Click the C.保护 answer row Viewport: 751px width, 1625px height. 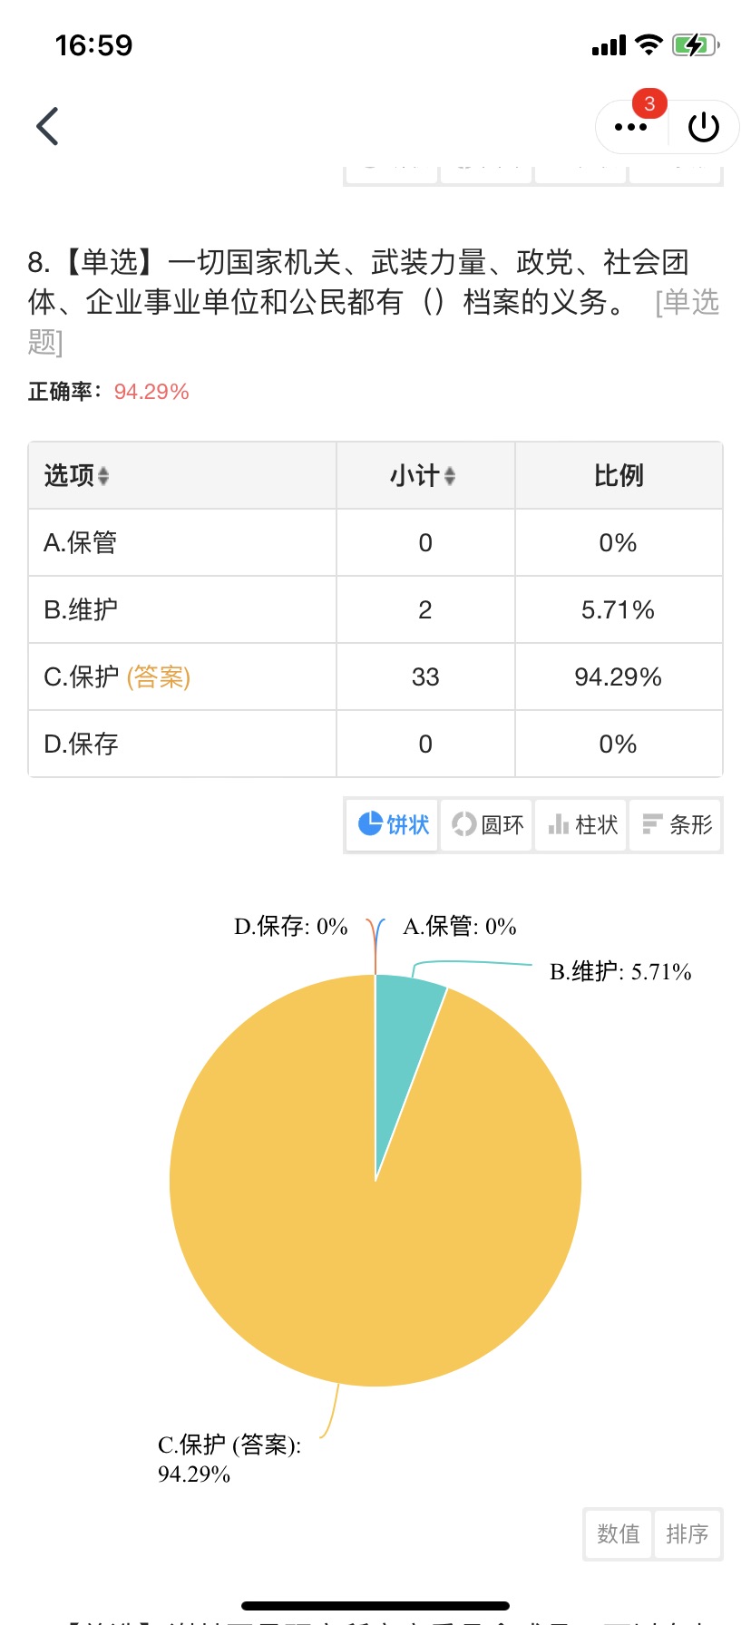pyautogui.click(x=375, y=676)
